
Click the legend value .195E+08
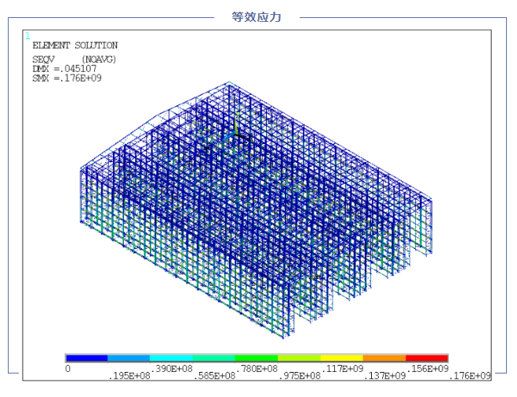[x=129, y=376]
